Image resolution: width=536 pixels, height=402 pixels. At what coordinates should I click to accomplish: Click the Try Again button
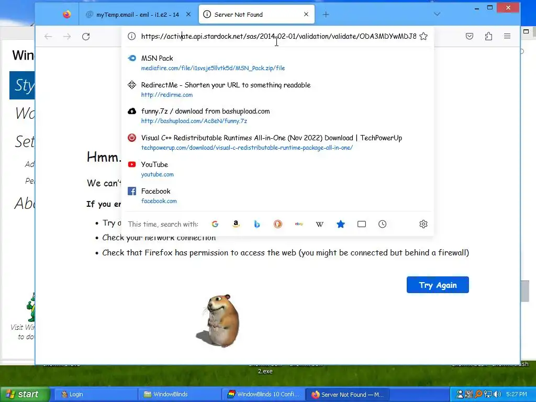tap(438, 285)
